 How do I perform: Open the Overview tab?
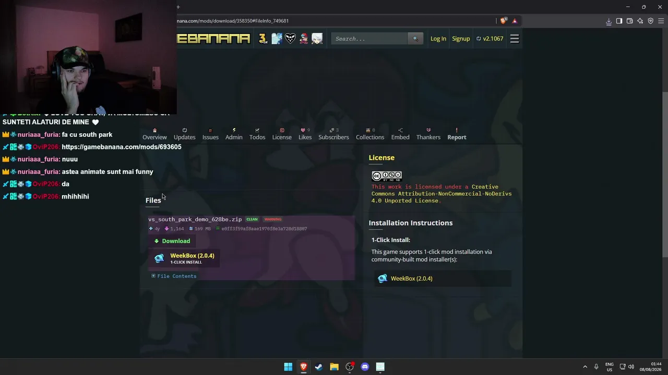[x=154, y=134]
